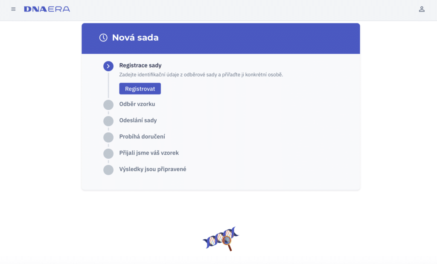Image resolution: width=437 pixels, height=264 pixels.
Task: Click the Probíhá doručení step circle
Action: [x=108, y=137]
